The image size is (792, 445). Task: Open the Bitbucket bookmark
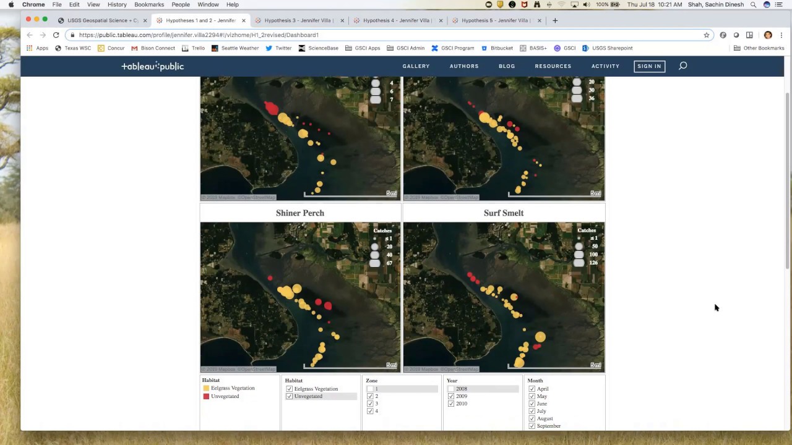497,48
